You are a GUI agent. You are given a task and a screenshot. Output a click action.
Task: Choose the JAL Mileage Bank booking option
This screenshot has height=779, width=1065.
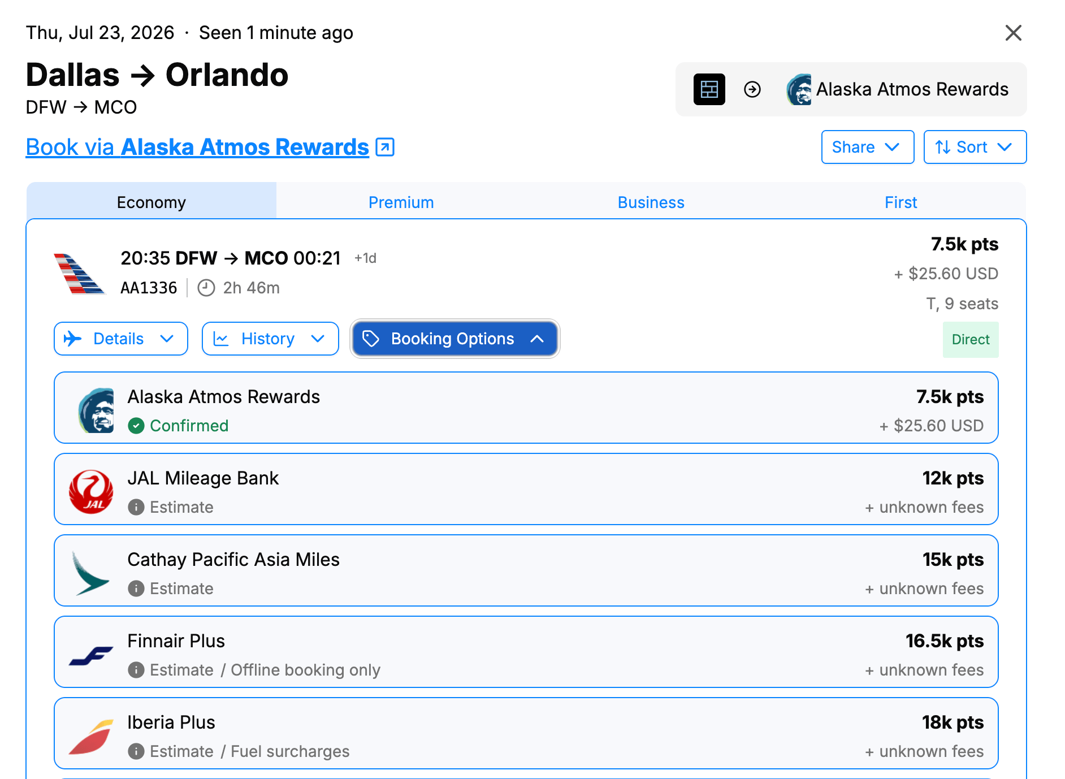526,489
